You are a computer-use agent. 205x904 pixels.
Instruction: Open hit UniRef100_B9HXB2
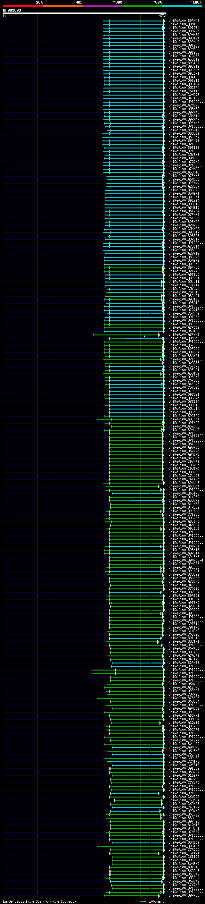(184, 35)
